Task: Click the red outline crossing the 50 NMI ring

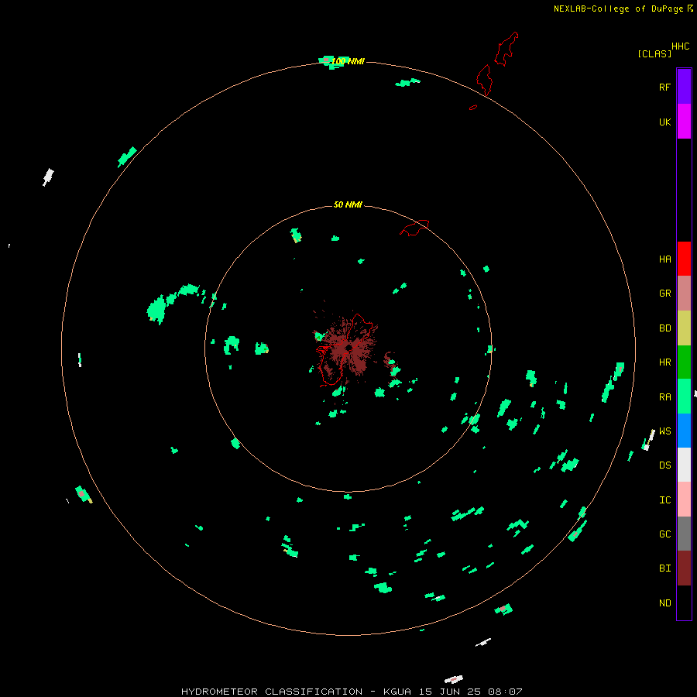Action: 414,227
